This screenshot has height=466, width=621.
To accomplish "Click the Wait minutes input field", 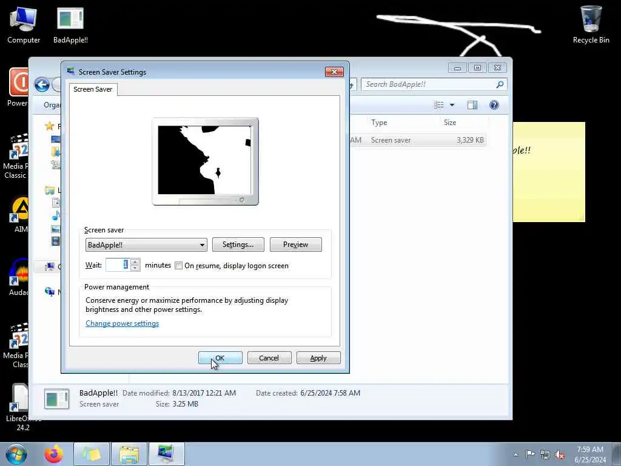I will pyautogui.click(x=118, y=265).
